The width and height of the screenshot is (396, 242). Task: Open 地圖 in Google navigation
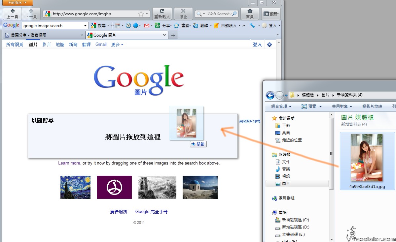[x=60, y=45]
